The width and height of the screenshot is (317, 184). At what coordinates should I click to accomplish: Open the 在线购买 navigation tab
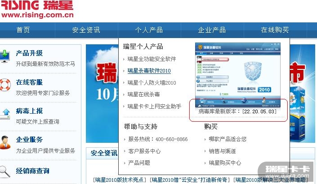[x=275, y=30]
